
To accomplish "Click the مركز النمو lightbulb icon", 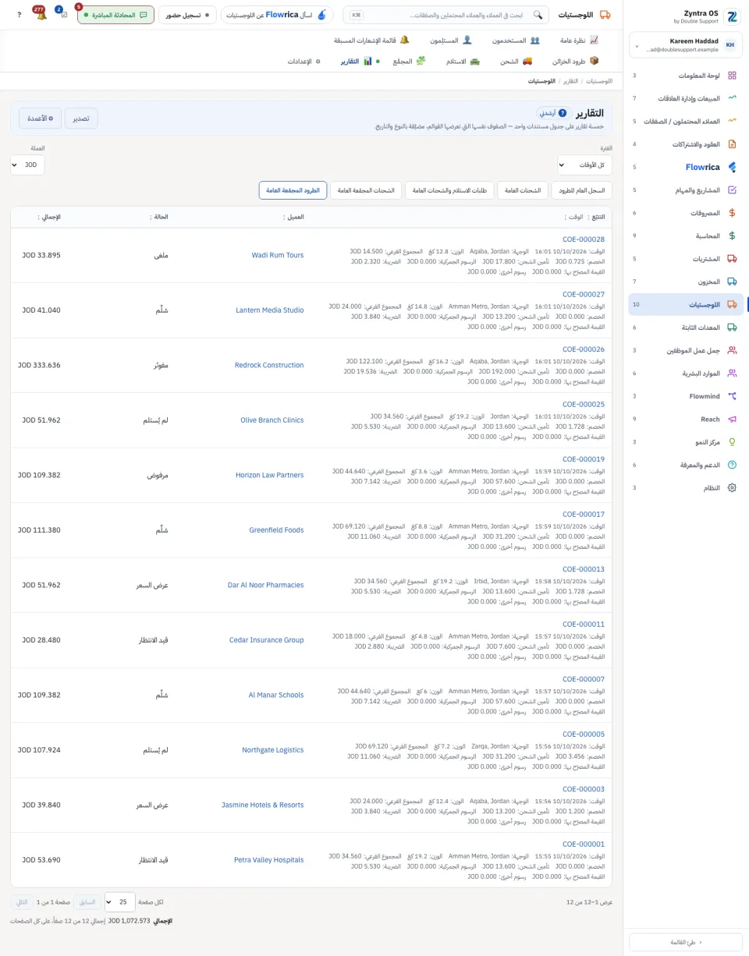I will click(732, 442).
